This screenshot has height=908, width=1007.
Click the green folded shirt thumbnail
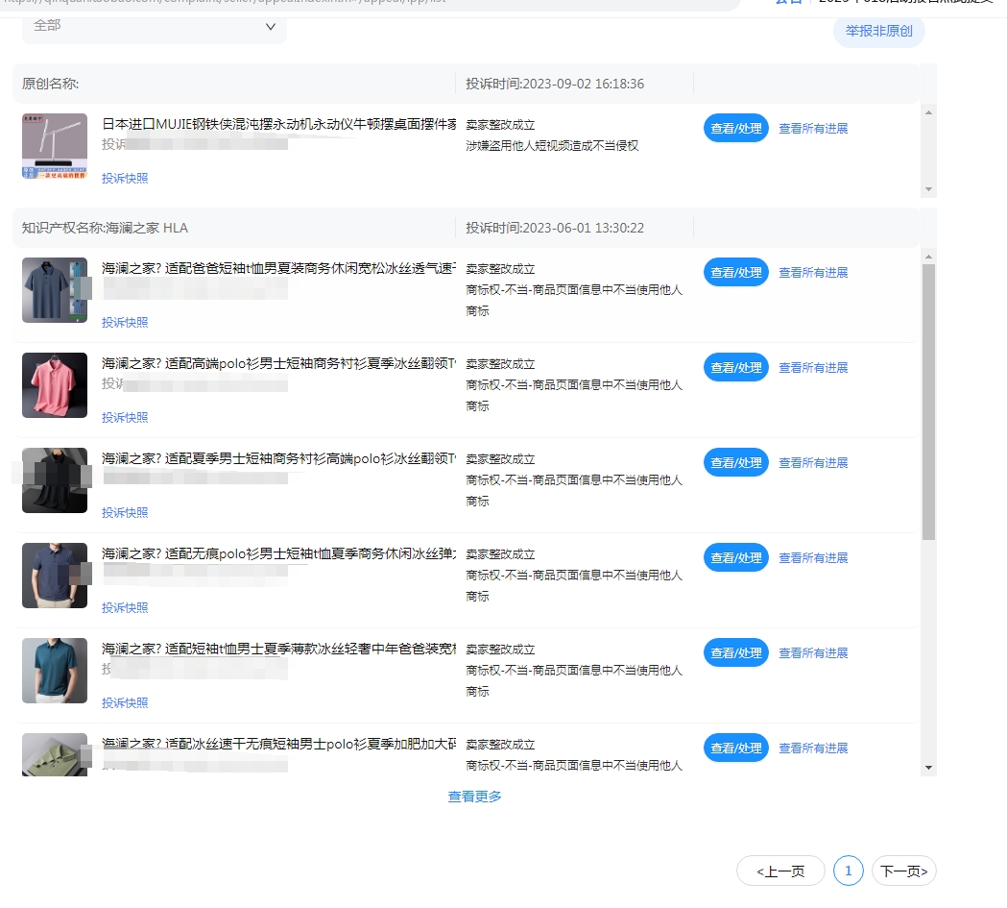tap(55, 754)
